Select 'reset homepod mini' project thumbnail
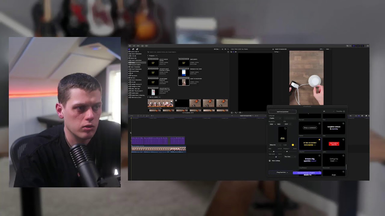385x216 pixels. point(184,81)
